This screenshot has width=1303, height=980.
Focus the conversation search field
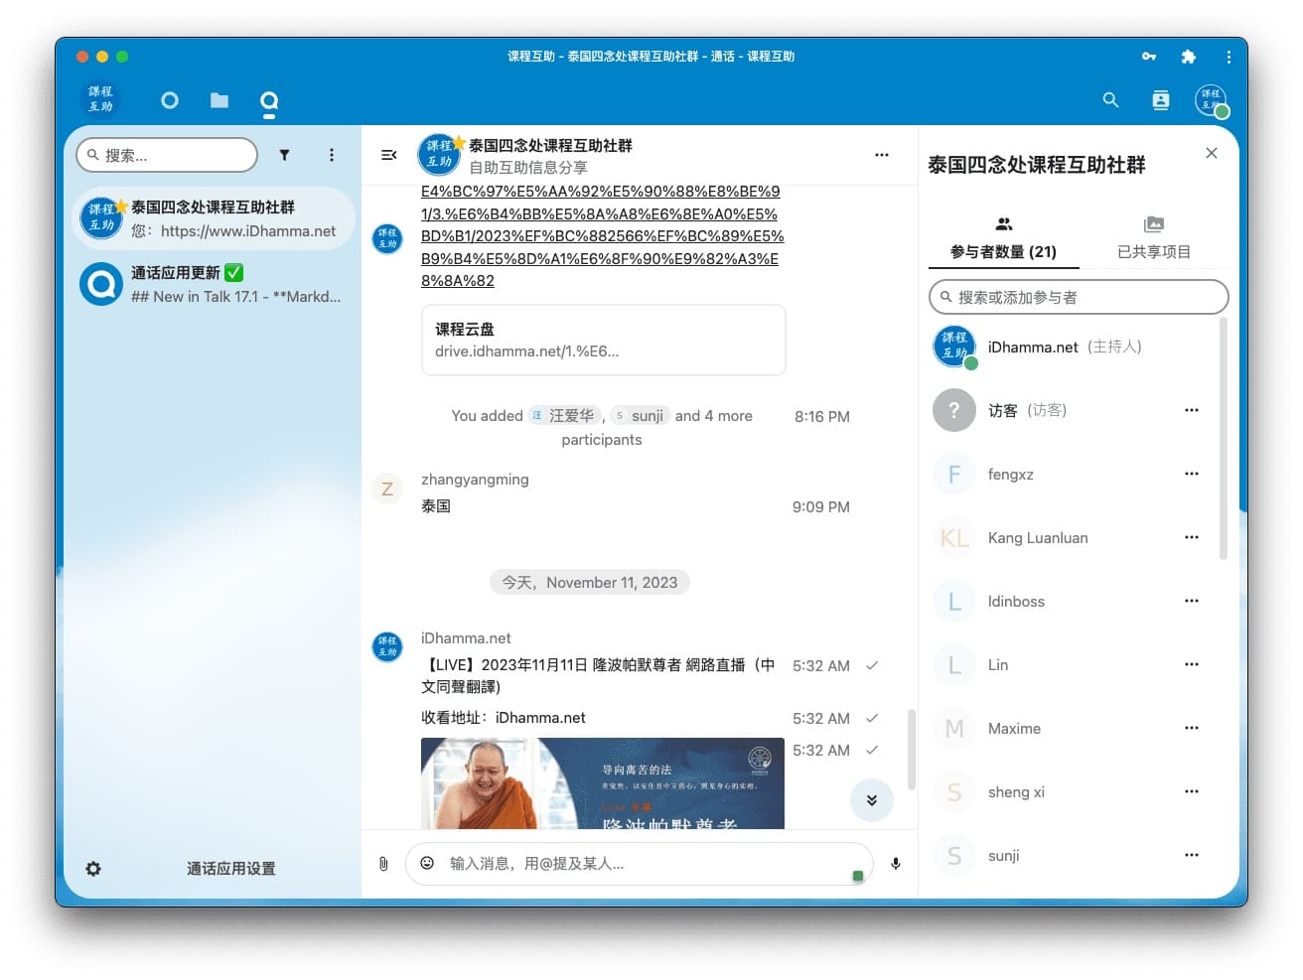pos(167,155)
